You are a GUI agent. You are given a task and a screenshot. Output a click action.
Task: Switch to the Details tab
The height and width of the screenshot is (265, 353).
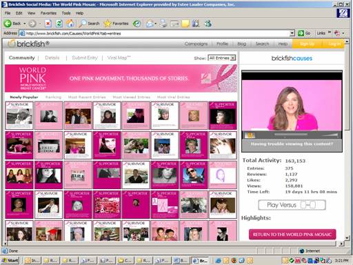(52, 58)
